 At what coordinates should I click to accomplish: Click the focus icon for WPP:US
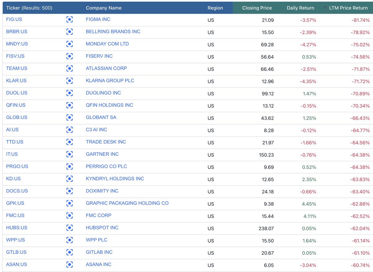coord(69,240)
